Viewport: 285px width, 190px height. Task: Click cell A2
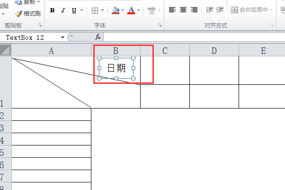[x=52, y=115]
